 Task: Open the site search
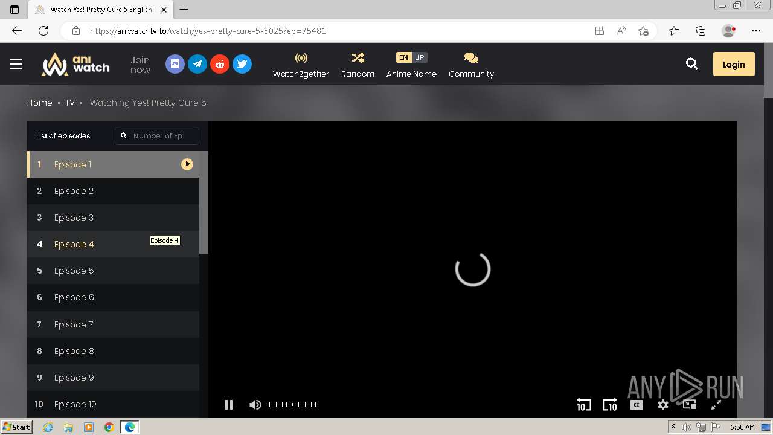point(692,64)
